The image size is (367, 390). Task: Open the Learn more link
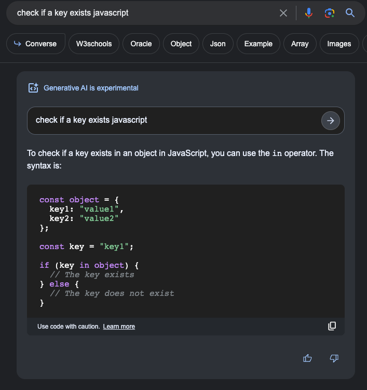[x=119, y=327]
